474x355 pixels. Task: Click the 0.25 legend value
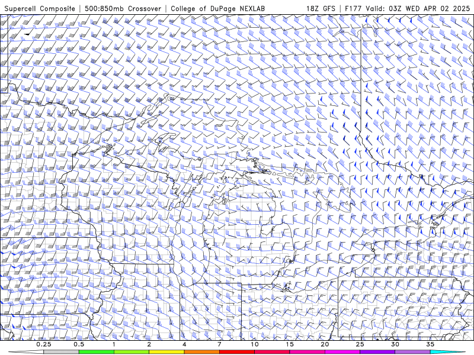[x=44, y=344]
